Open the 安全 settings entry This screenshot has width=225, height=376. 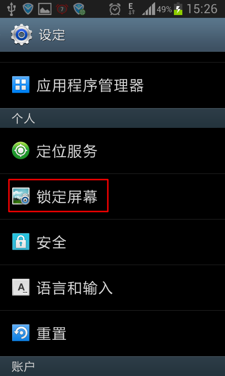coord(112,242)
